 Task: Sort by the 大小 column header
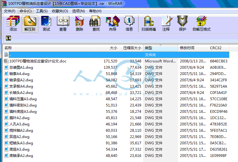tap(107, 48)
